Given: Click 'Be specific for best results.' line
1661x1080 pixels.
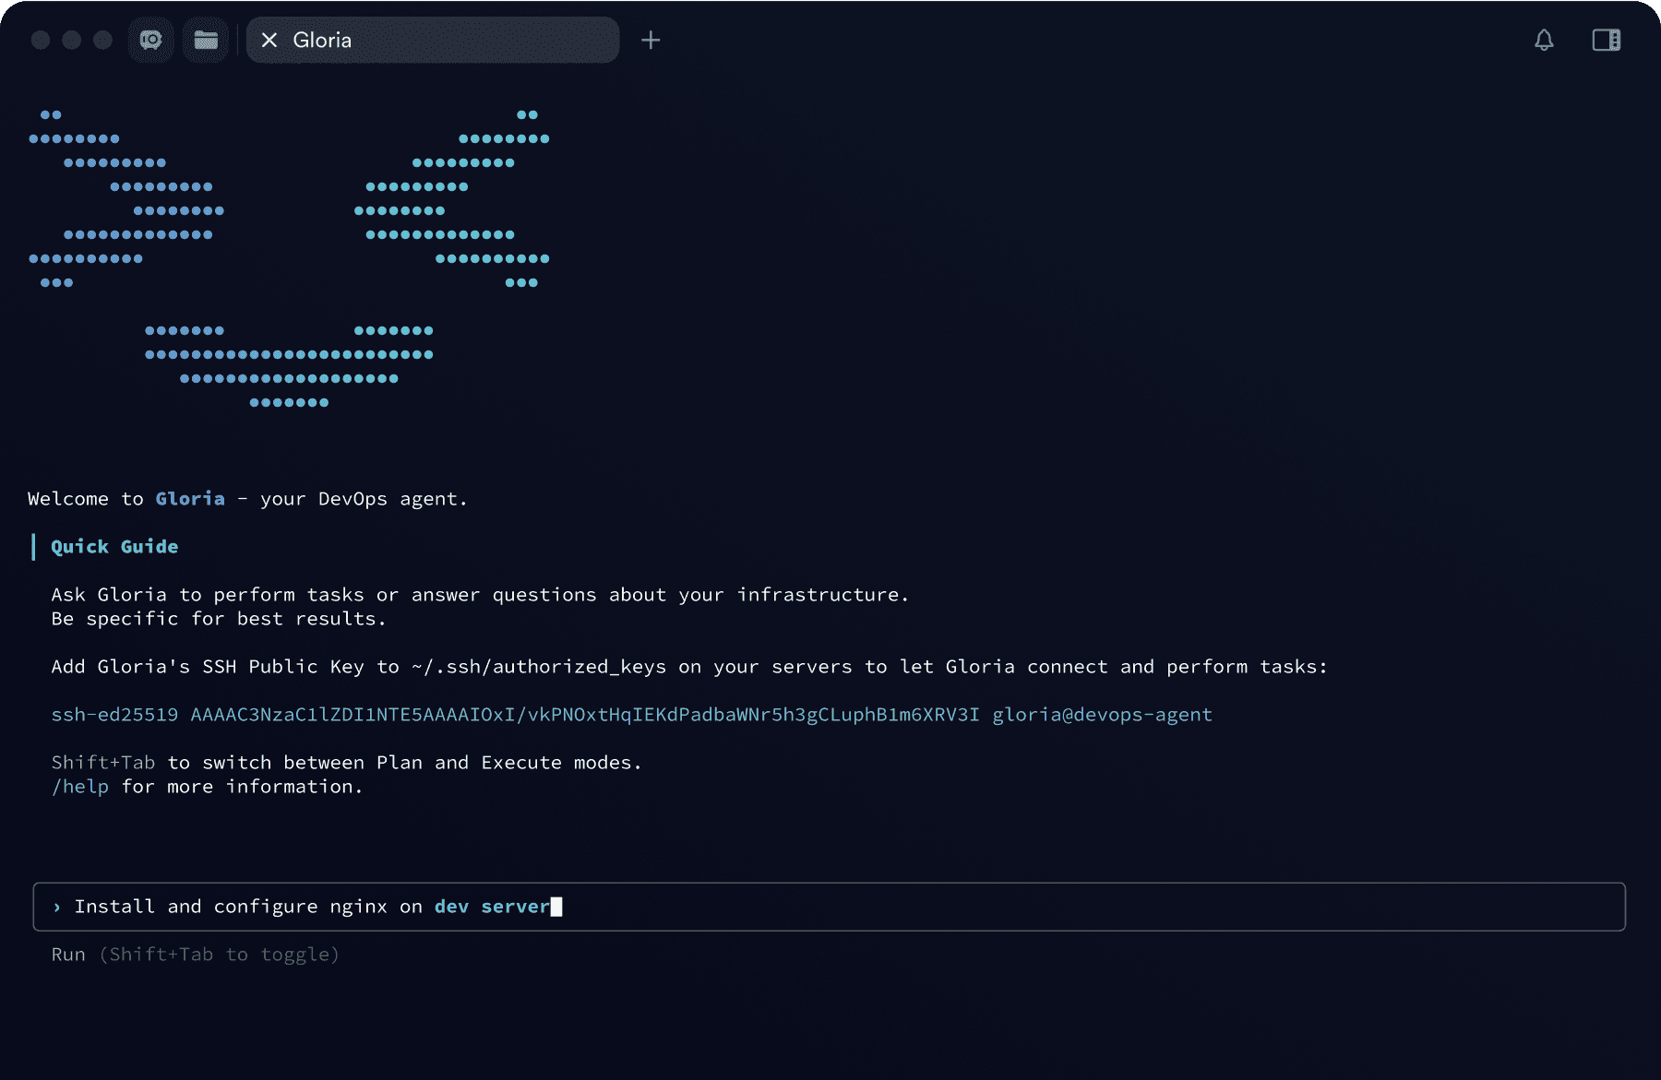Looking at the screenshot, I should pyautogui.click(x=219, y=619).
